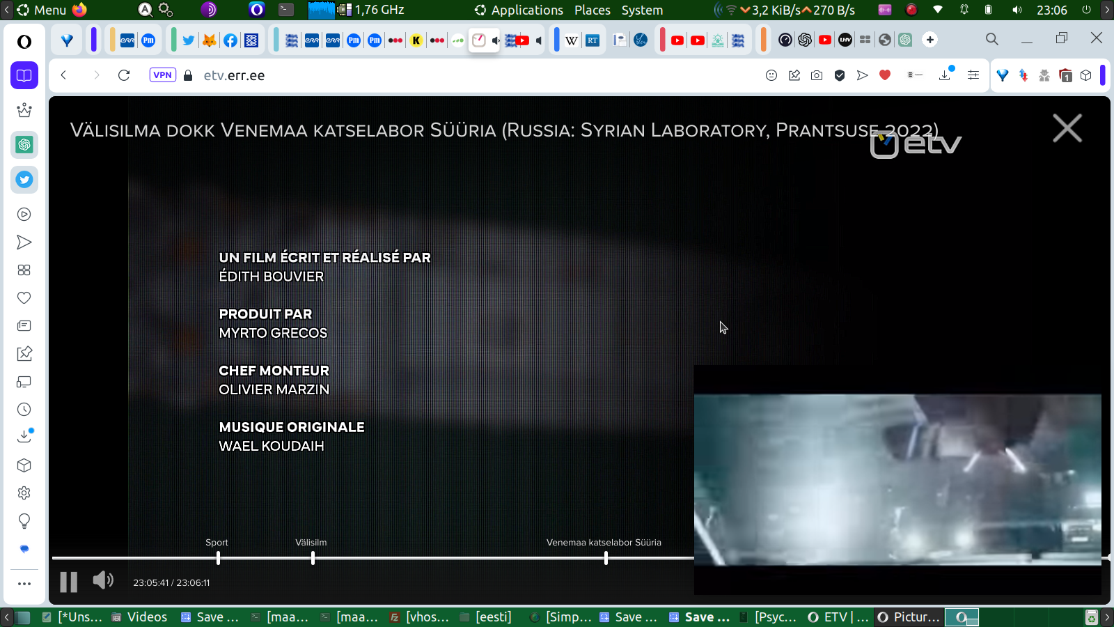Open the Twitter sidebar panel
This screenshot has width=1114, height=627.
coord(24,180)
